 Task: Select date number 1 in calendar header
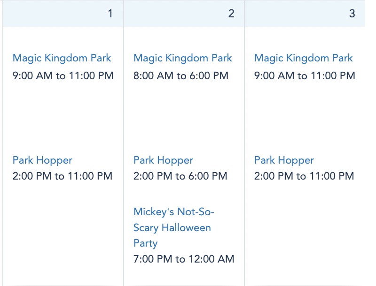(110, 14)
